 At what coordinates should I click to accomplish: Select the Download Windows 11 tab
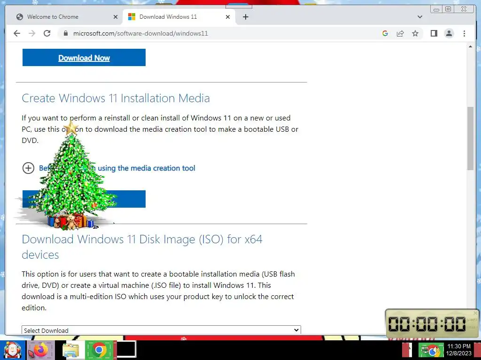[x=179, y=17]
